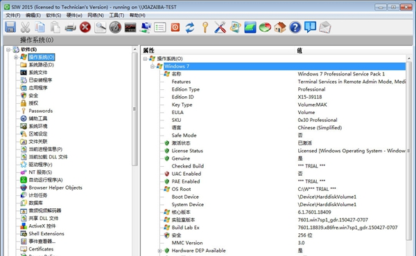416x256 pixels.
Task: Click the pie chart toolbar icon
Action: point(265,27)
